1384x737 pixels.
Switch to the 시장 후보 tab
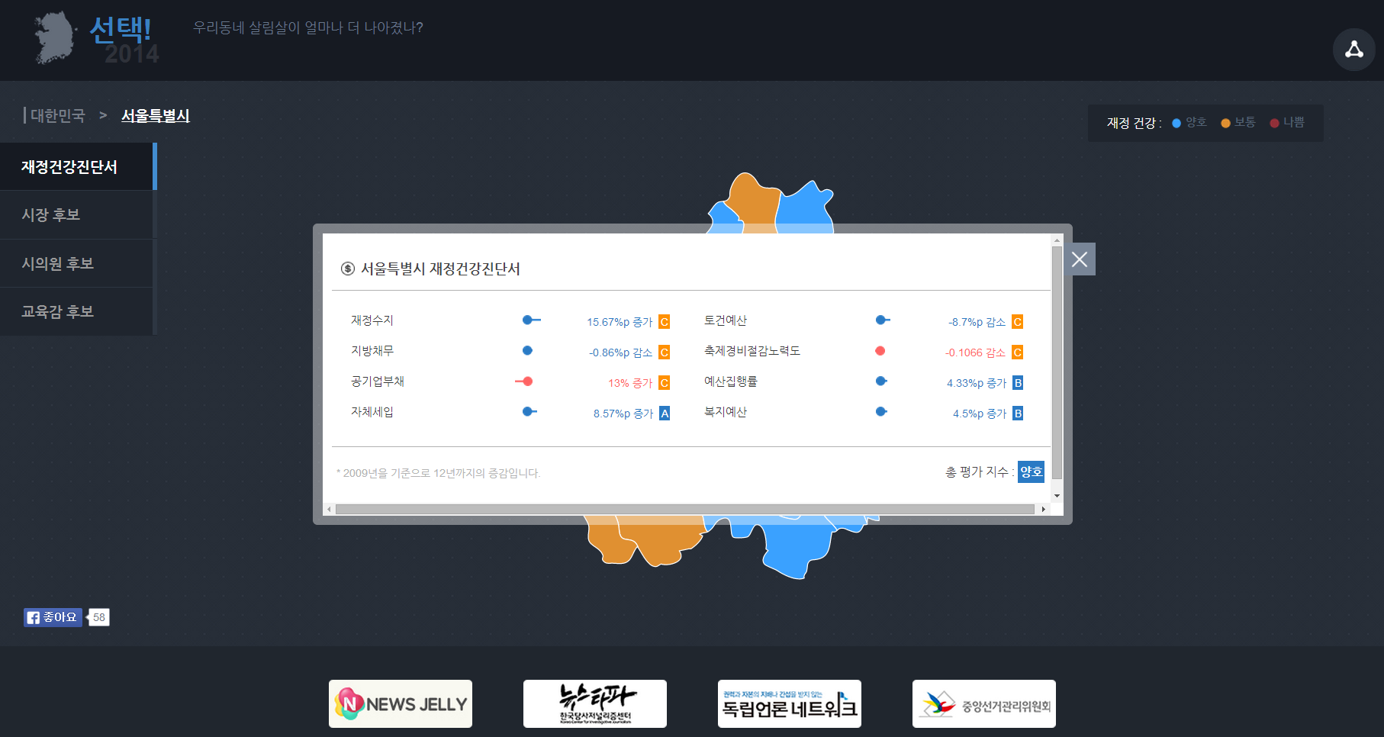76,215
